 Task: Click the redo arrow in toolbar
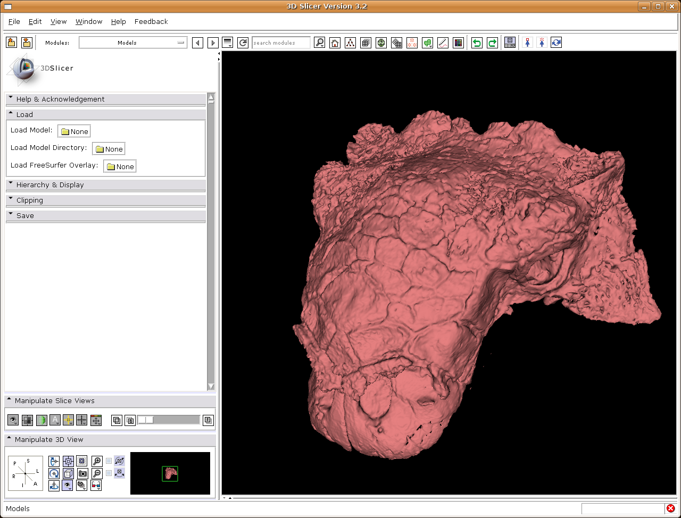pos(492,43)
